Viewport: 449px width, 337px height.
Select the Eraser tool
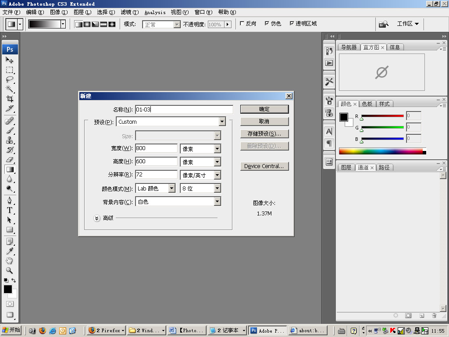pyautogui.click(x=10, y=160)
